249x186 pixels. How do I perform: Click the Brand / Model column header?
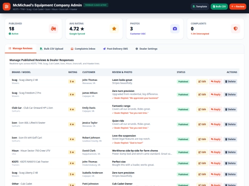(x=21, y=72)
